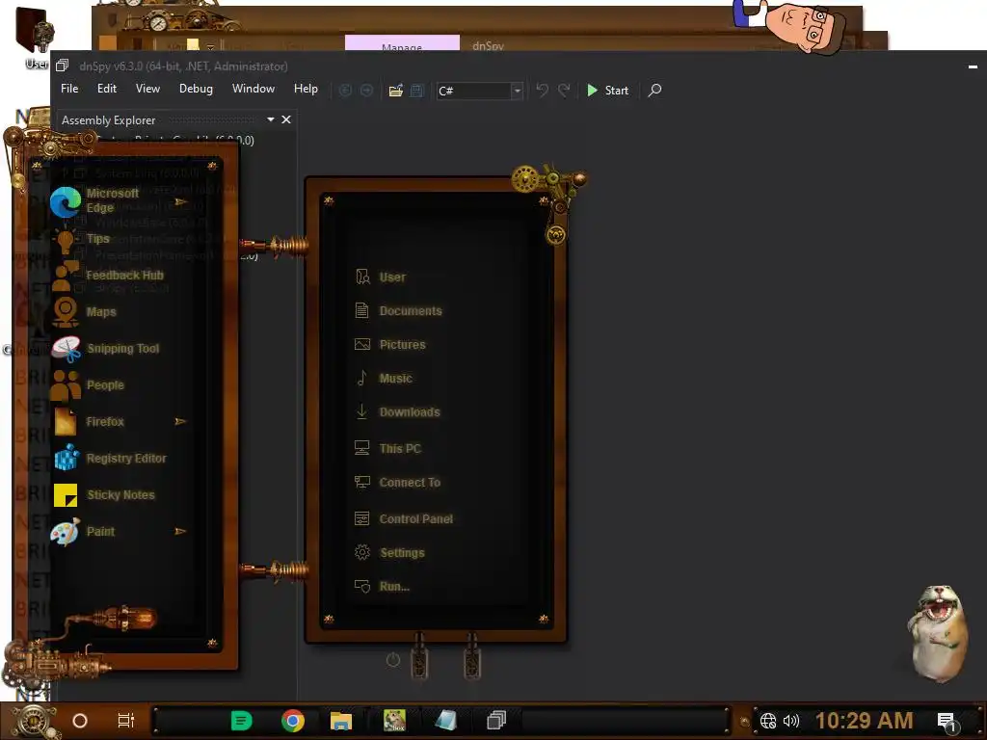Open the Assembly Explorer panel options arrow
Screen dimensions: 987x740
coord(271,119)
